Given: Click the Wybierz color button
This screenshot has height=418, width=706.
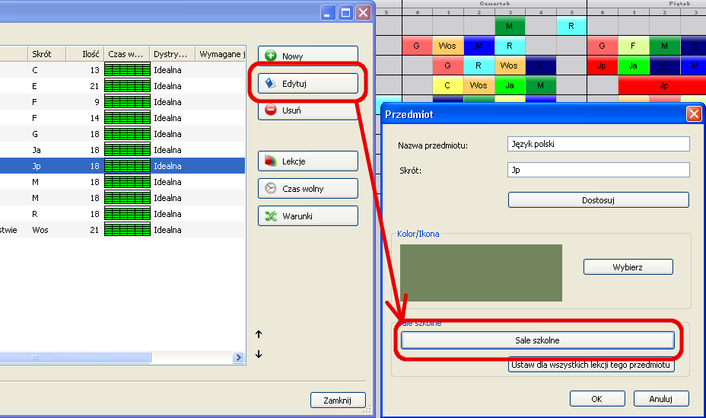Looking at the screenshot, I should click(628, 267).
